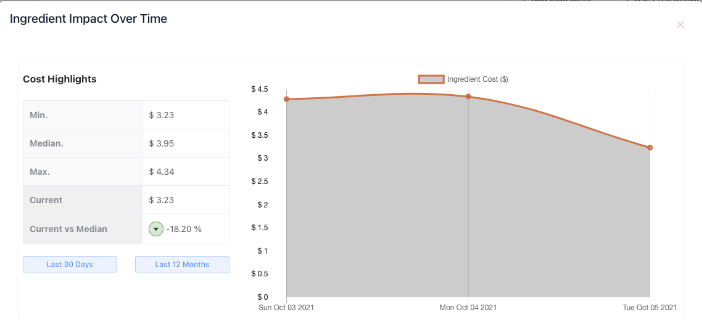Close the Ingredient Impact Over Time dialog
Viewport: 702px width, 320px height.
(680, 25)
